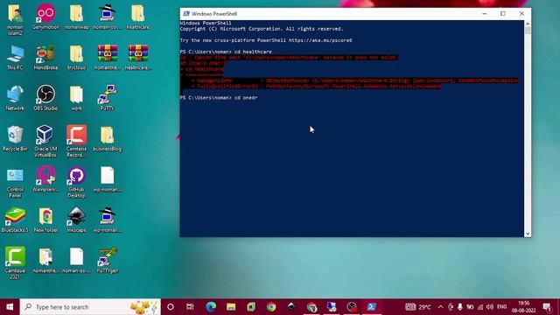Select the healthcare WinRAR archive icon
Screen dimensions: 560x315
[x=138, y=58]
